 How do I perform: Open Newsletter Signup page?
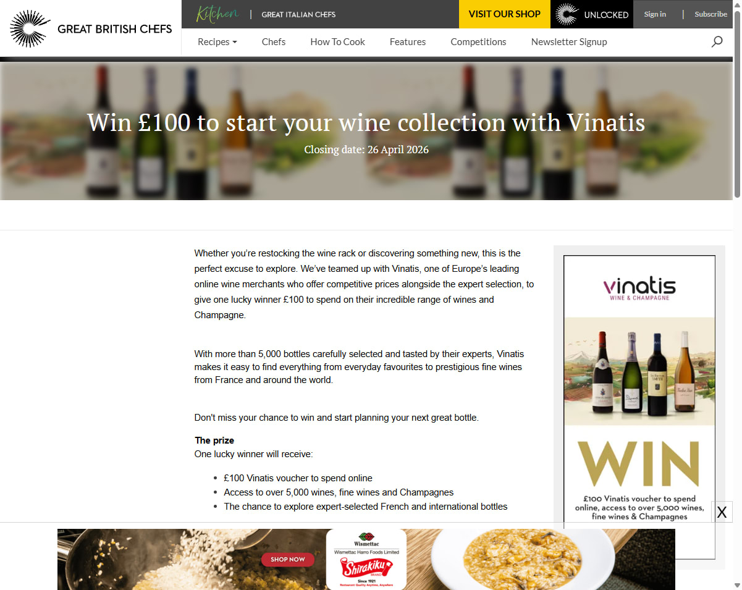(569, 42)
